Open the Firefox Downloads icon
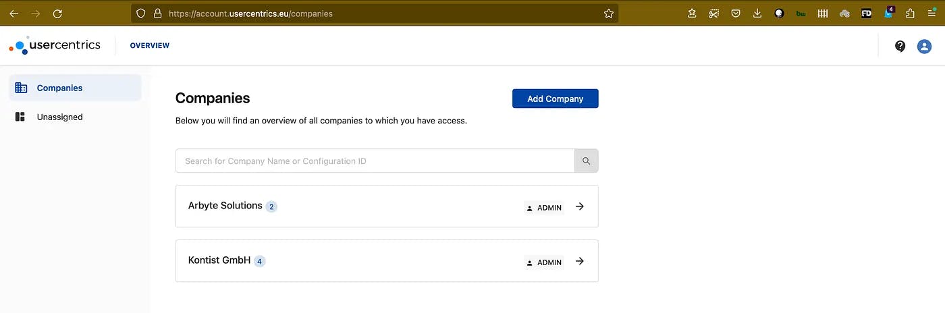 757,13
